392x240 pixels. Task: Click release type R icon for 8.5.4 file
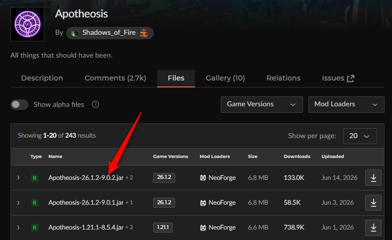click(x=34, y=228)
